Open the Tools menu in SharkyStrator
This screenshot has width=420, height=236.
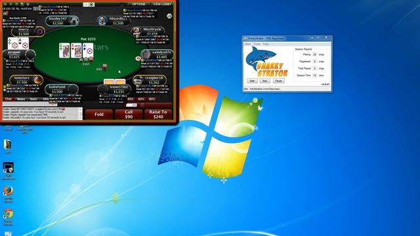257,44
